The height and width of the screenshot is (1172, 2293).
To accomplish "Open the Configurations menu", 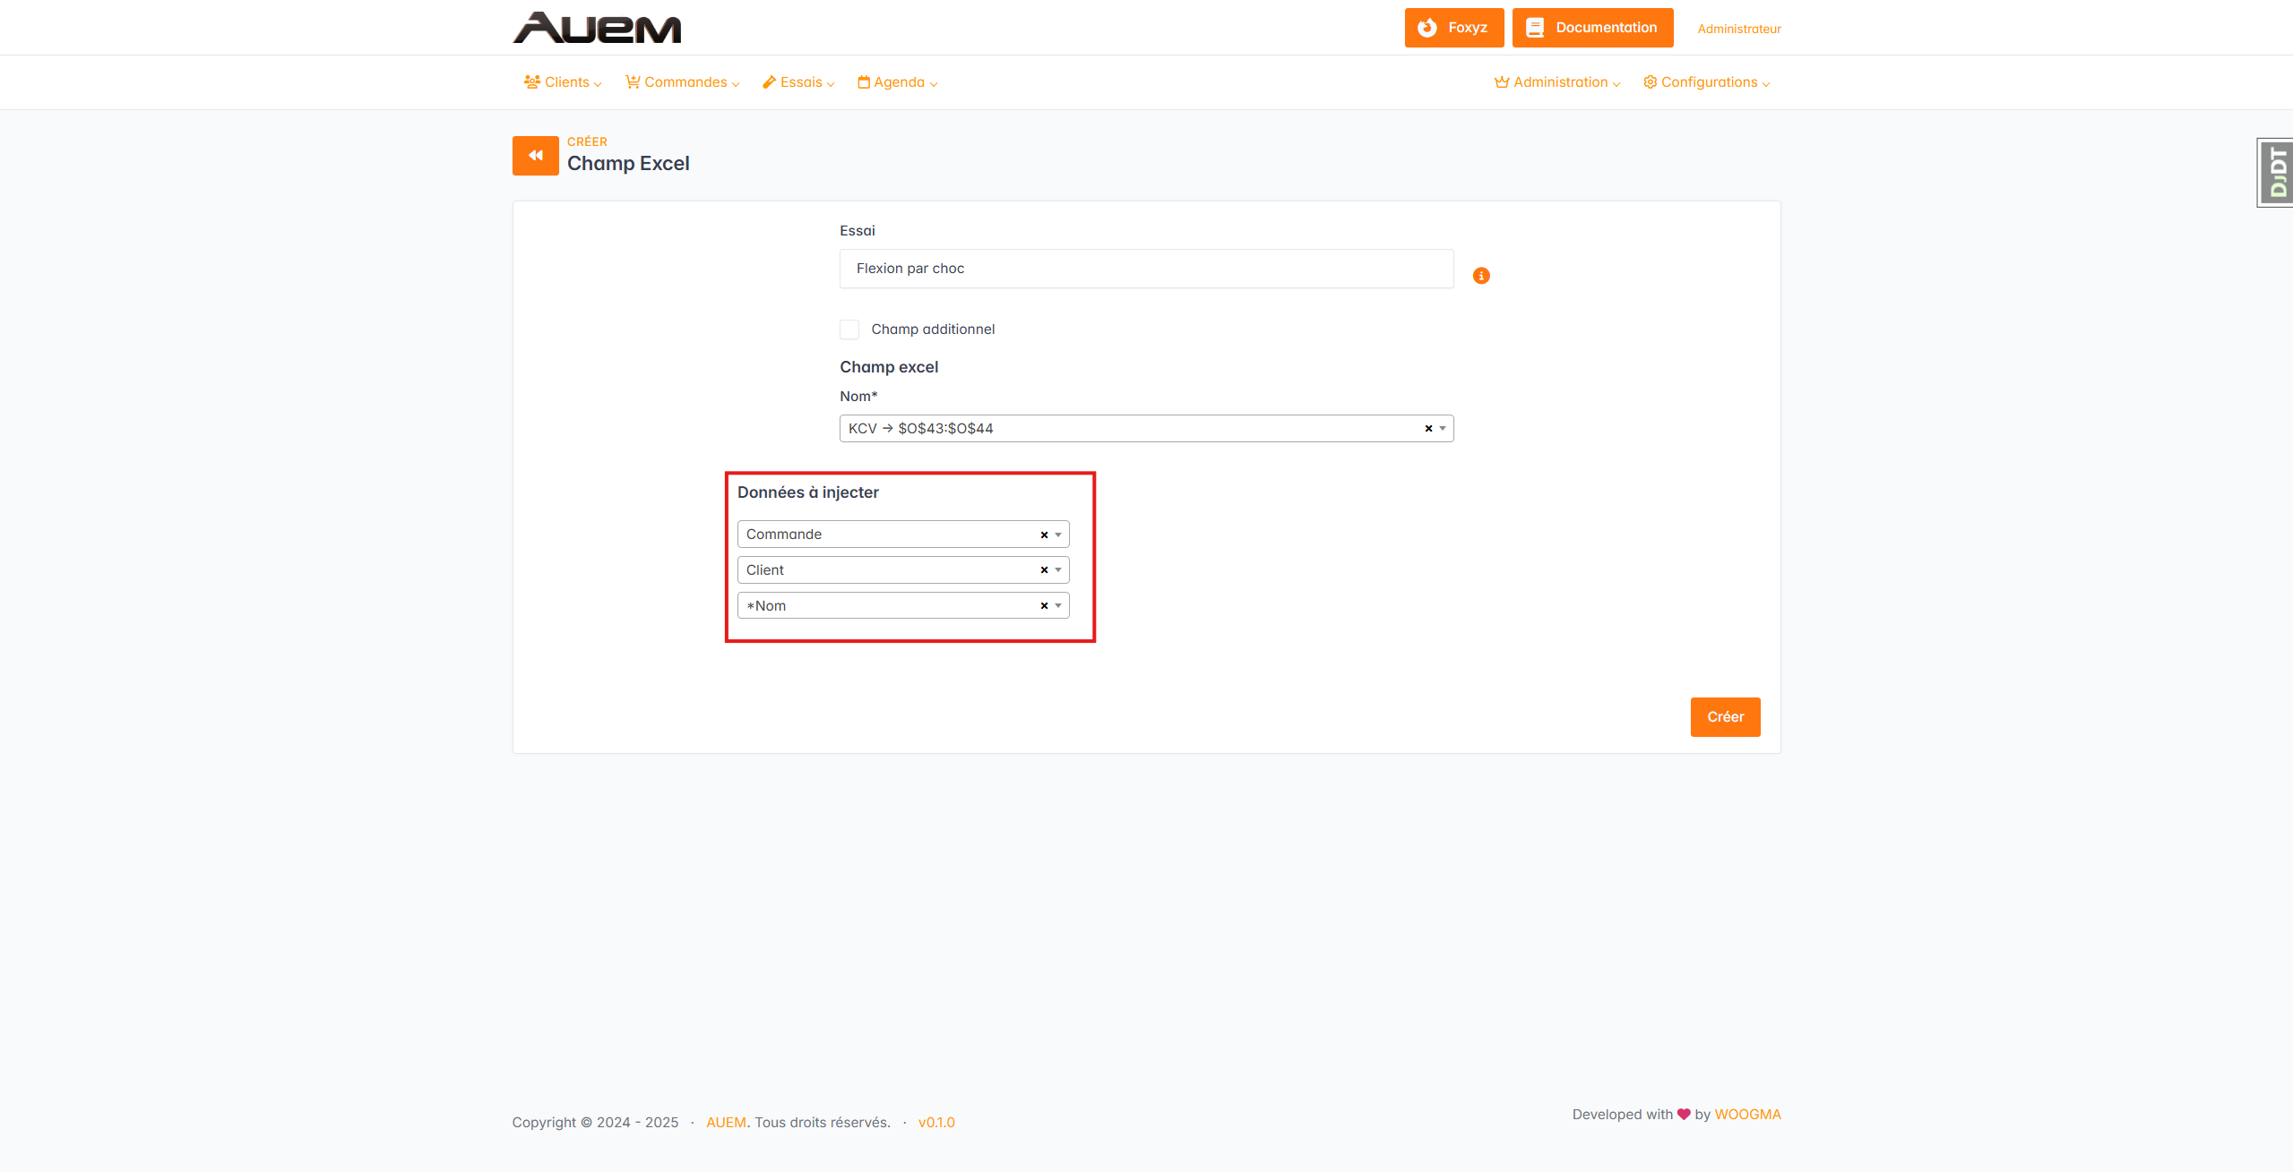I will point(1707,82).
